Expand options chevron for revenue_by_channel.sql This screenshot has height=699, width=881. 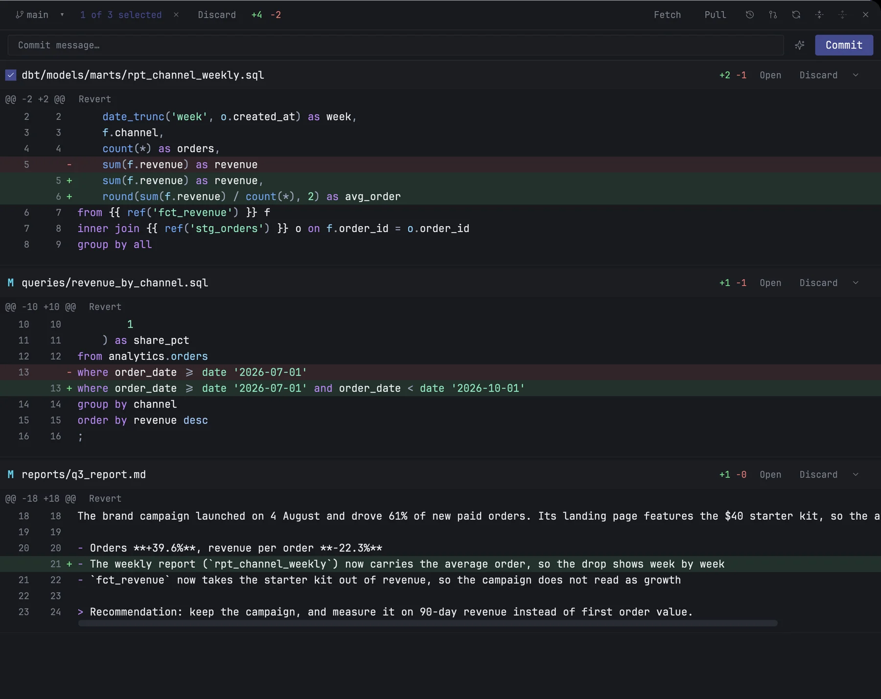856,283
